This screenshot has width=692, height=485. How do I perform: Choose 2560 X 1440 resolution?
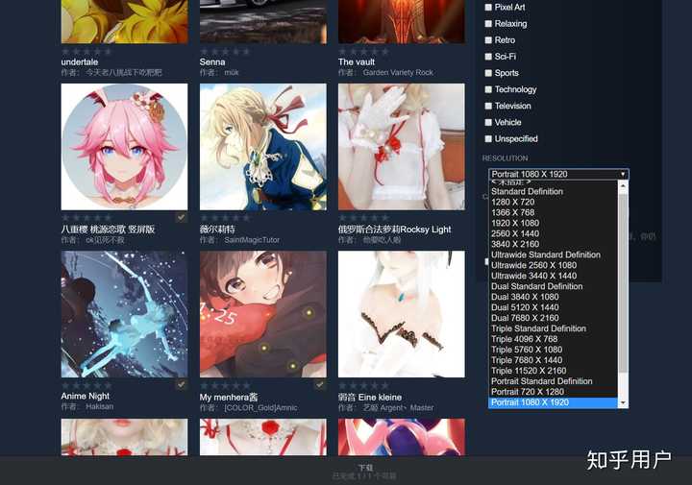coord(553,233)
